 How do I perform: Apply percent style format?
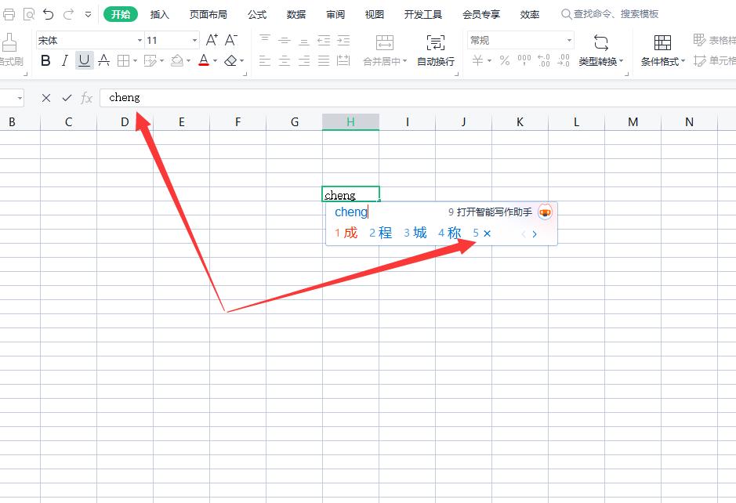[x=505, y=60]
